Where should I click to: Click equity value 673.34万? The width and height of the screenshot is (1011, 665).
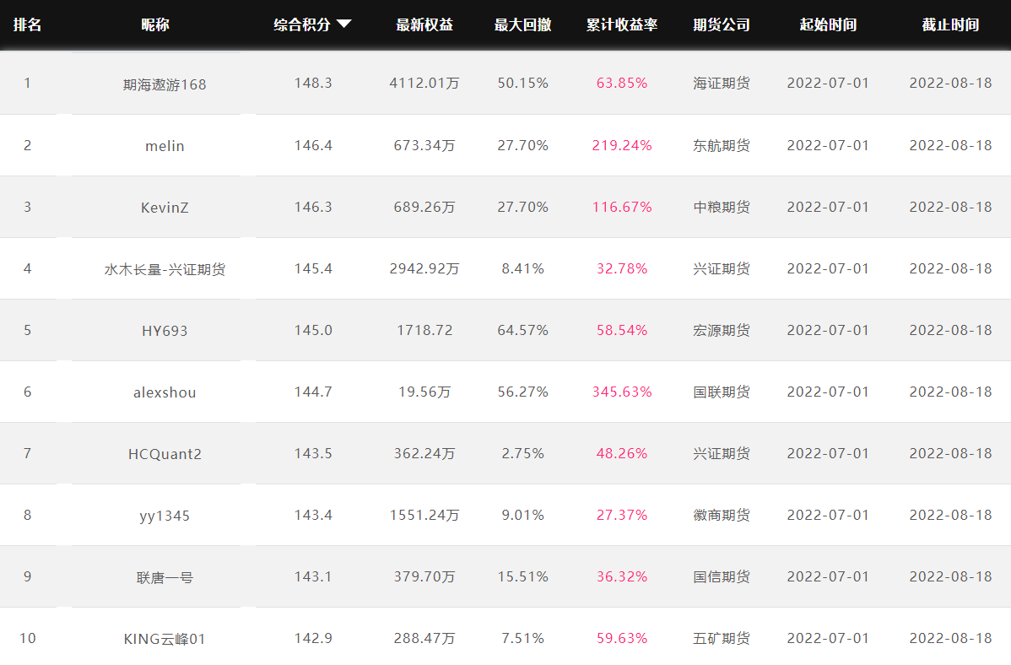coord(424,145)
